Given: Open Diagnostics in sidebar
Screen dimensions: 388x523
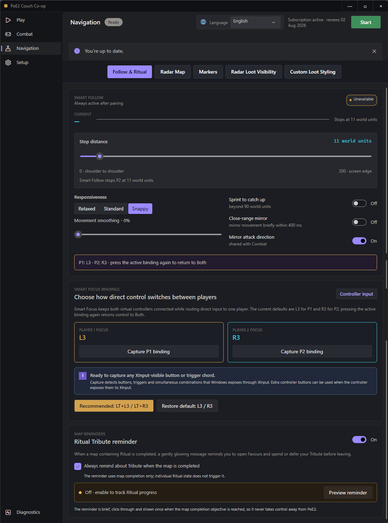Looking at the screenshot, I should [31, 512].
